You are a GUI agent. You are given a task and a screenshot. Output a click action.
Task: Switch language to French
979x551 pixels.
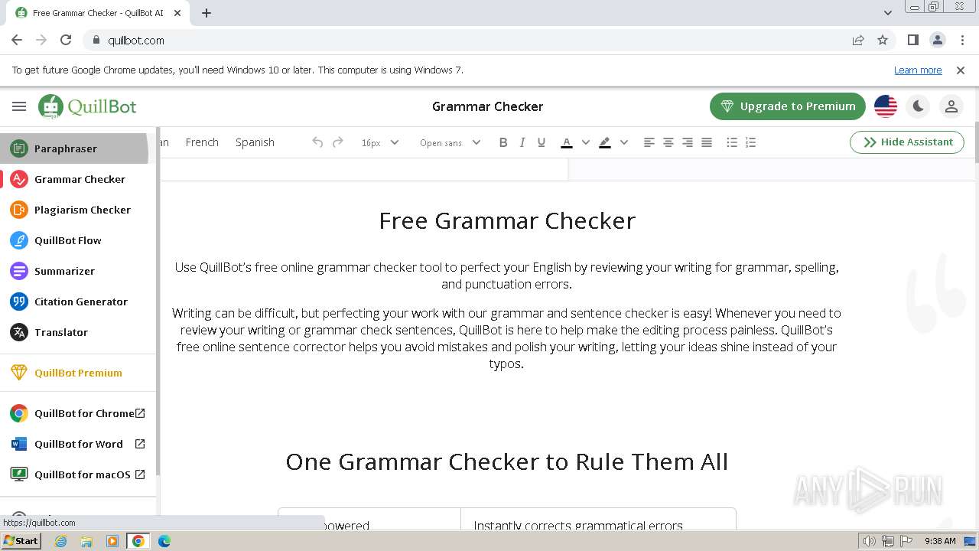pos(202,142)
